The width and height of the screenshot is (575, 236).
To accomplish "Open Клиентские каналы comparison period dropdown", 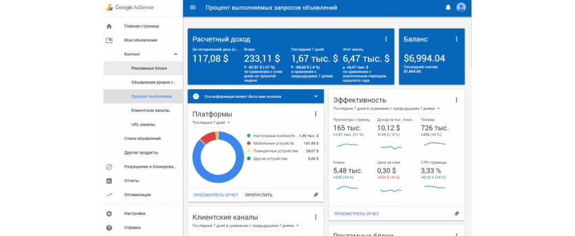I will point(246,226).
